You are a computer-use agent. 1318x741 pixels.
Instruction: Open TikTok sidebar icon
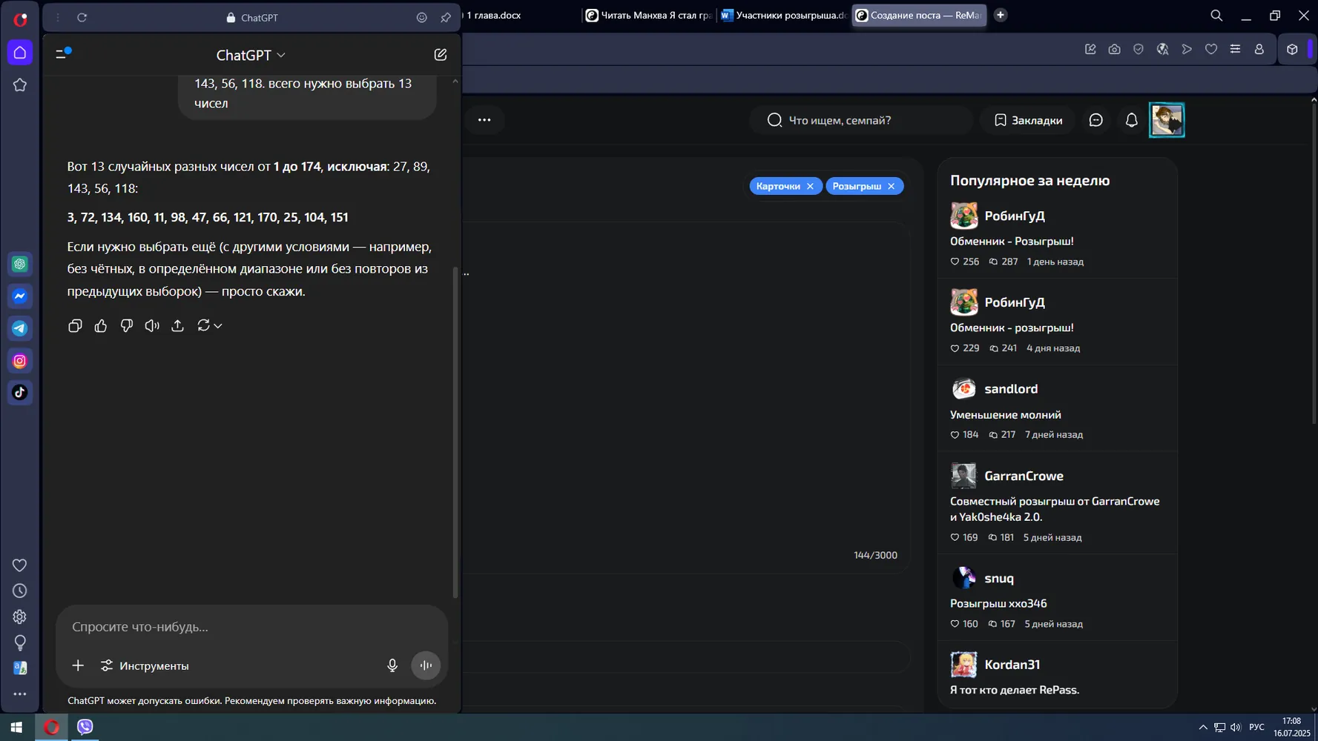pos(20,393)
